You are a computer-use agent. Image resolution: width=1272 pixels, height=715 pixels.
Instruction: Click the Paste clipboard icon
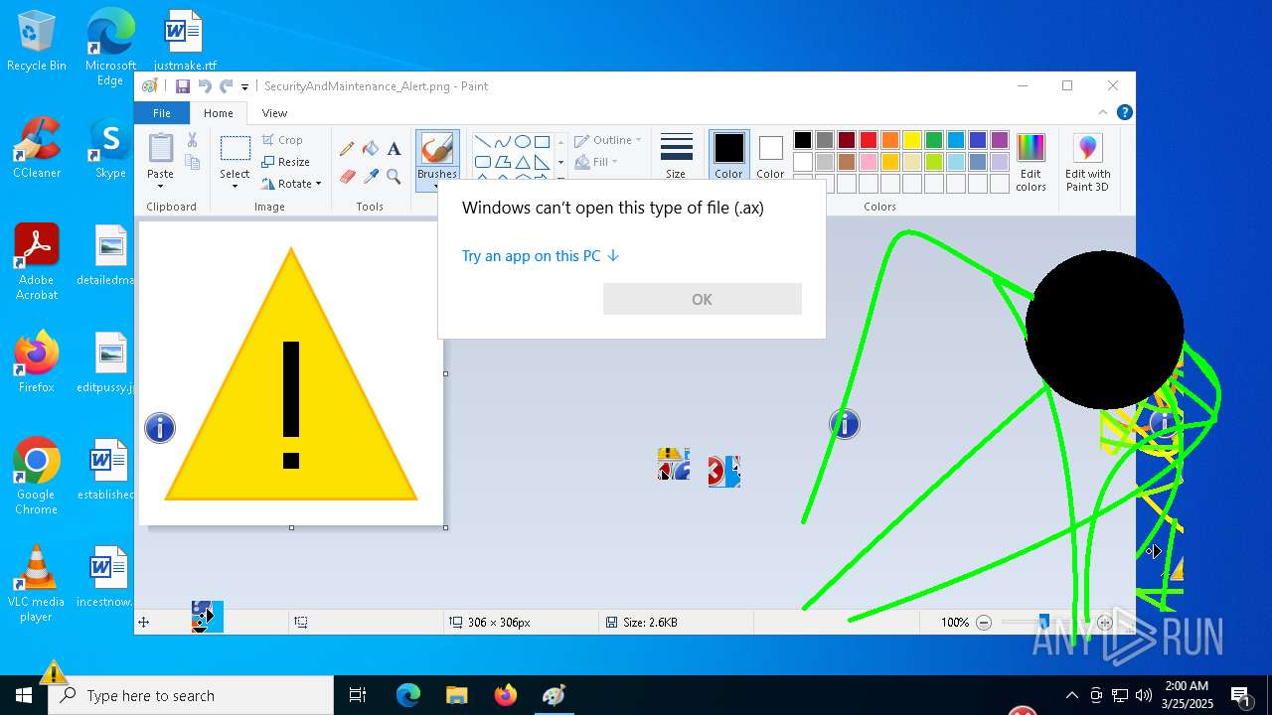[x=160, y=148]
